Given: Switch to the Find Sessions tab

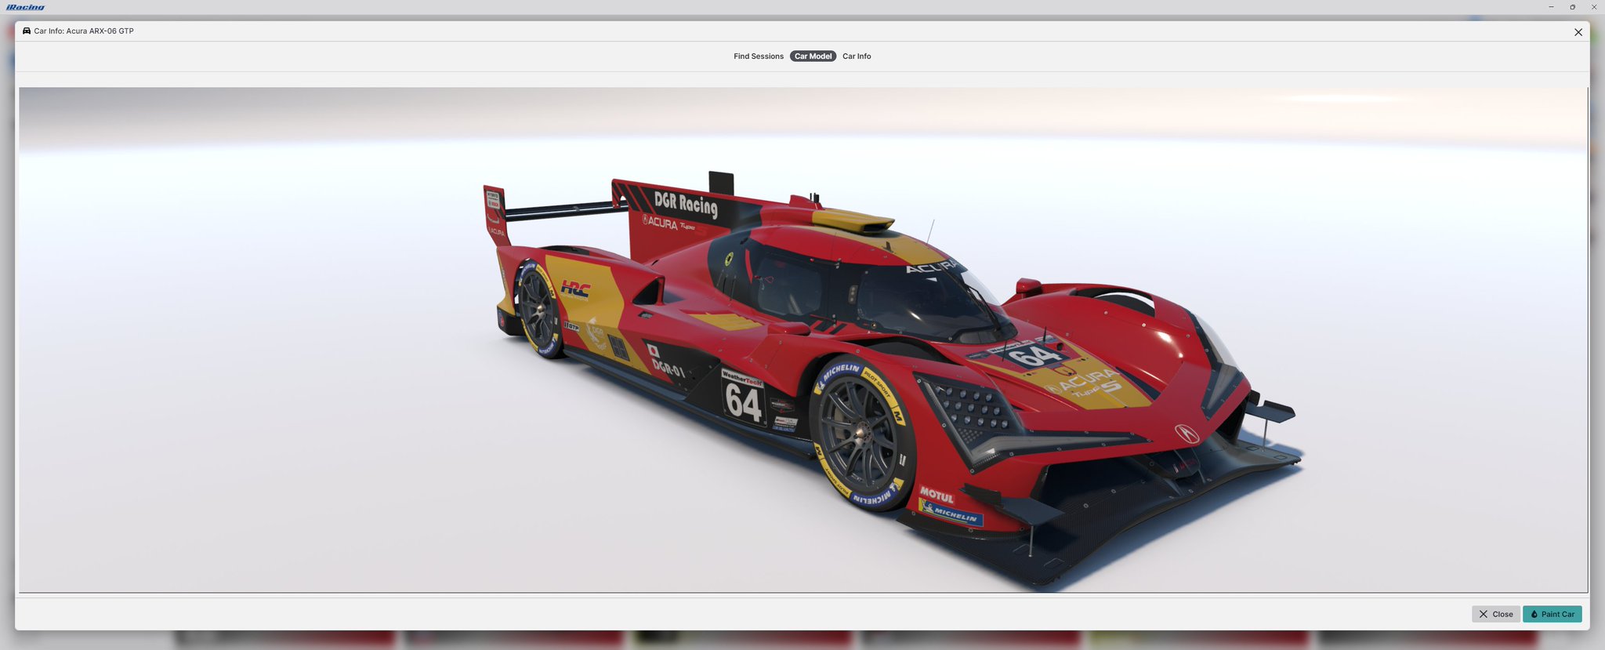Looking at the screenshot, I should click(x=758, y=56).
